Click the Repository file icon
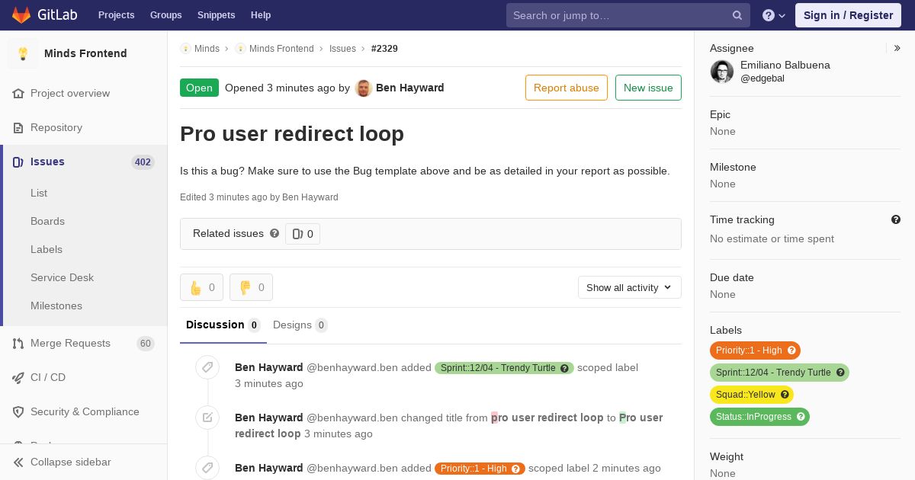The image size is (915, 480). tap(18, 127)
